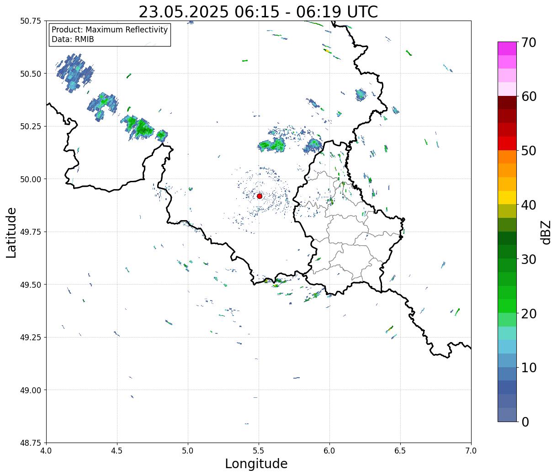Click the 30 tick label on the colorbar

[x=529, y=259]
